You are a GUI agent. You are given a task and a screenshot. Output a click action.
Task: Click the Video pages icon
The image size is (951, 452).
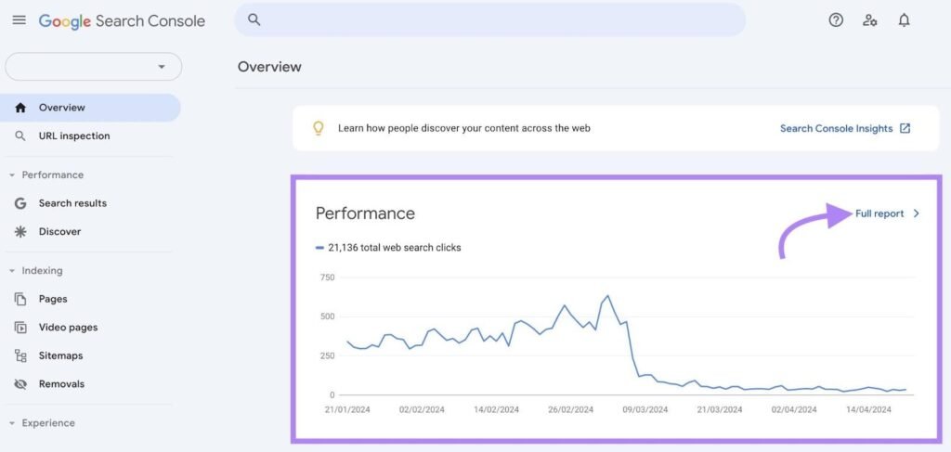[20, 328]
